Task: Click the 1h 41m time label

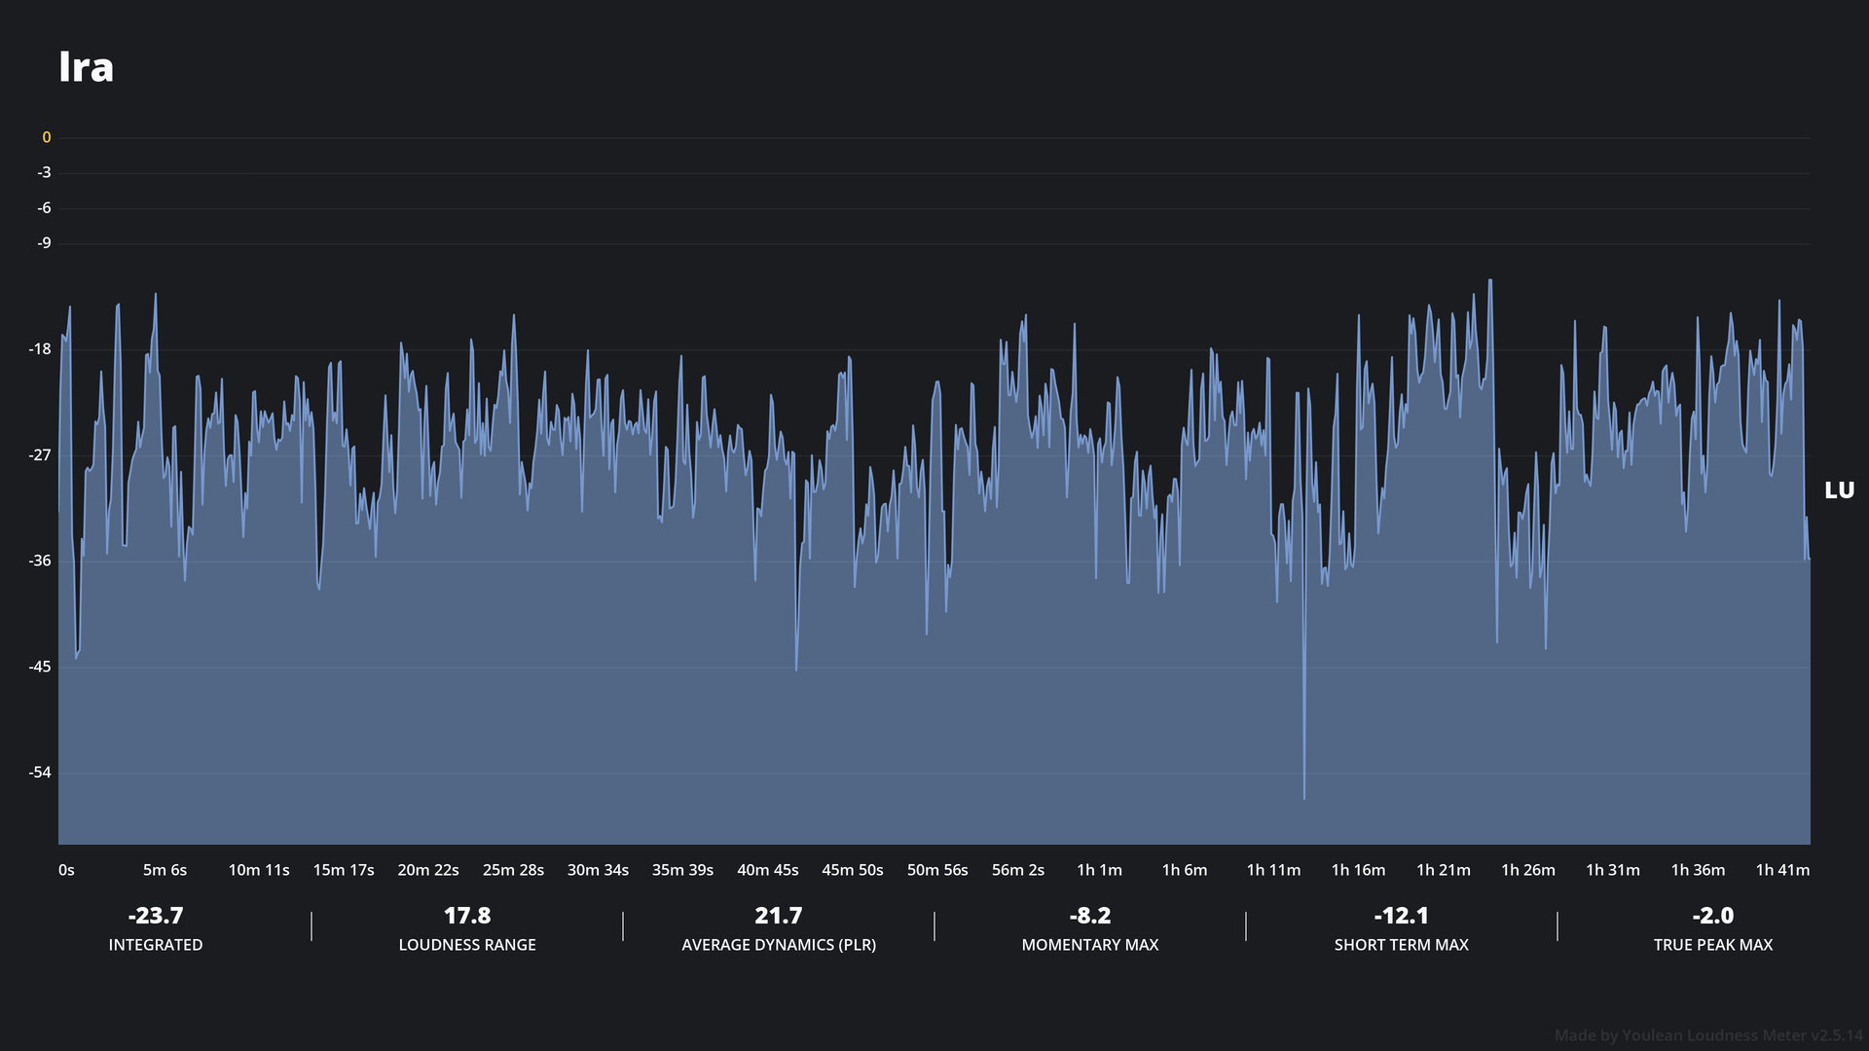Action: pyautogui.click(x=1782, y=870)
